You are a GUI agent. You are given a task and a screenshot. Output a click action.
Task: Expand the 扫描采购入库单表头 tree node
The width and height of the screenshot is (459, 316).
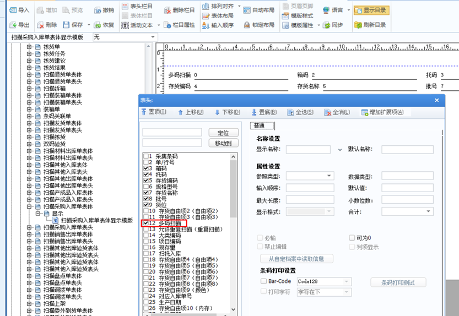pos(29,227)
